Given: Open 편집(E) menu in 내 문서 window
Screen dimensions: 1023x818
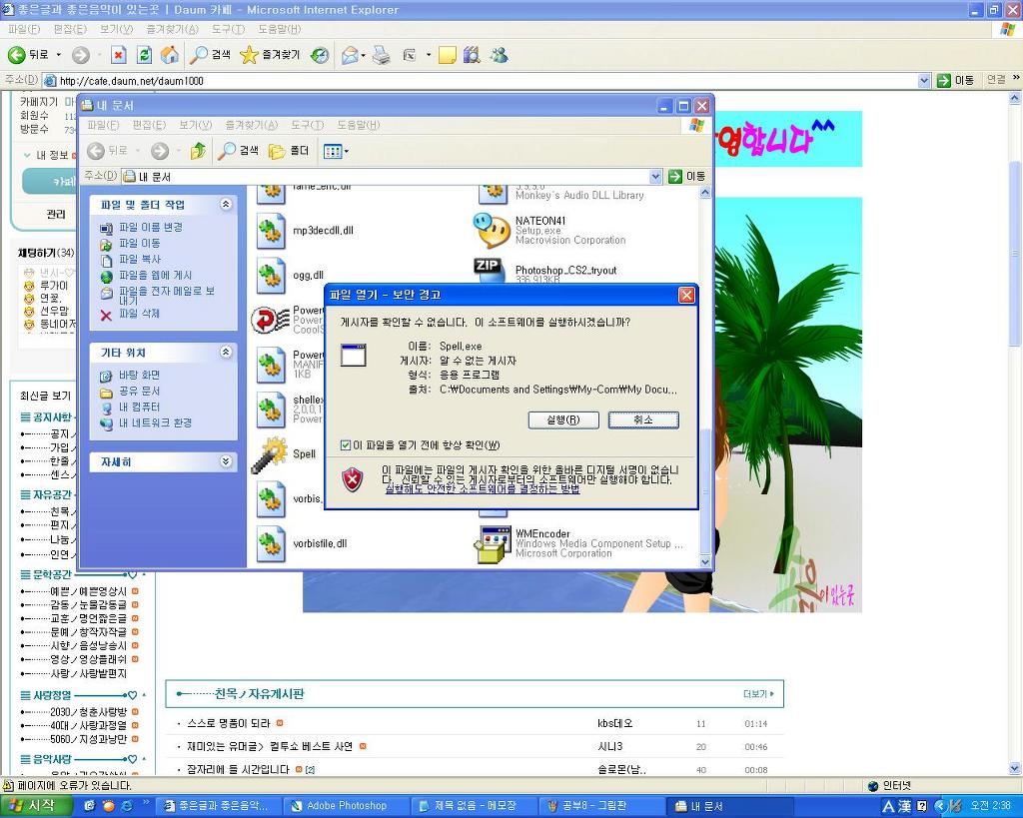Looking at the screenshot, I should pyautogui.click(x=149, y=125).
